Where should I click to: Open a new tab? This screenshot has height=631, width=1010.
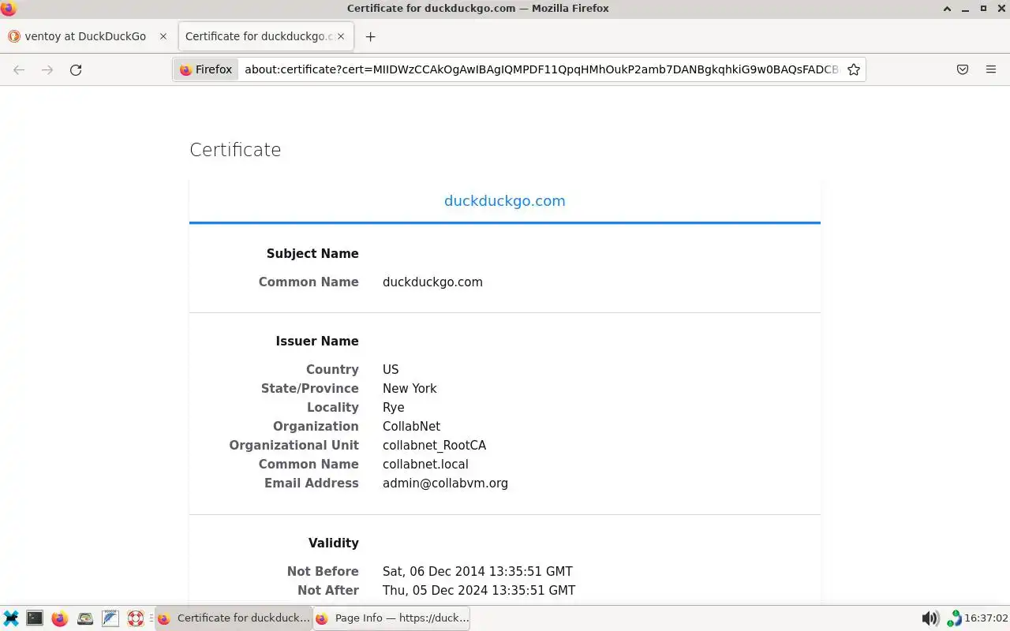[x=370, y=36]
